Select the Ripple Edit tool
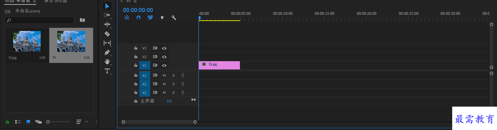Screen dimensions: 497x130 pyautogui.click(x=107, y=24)
